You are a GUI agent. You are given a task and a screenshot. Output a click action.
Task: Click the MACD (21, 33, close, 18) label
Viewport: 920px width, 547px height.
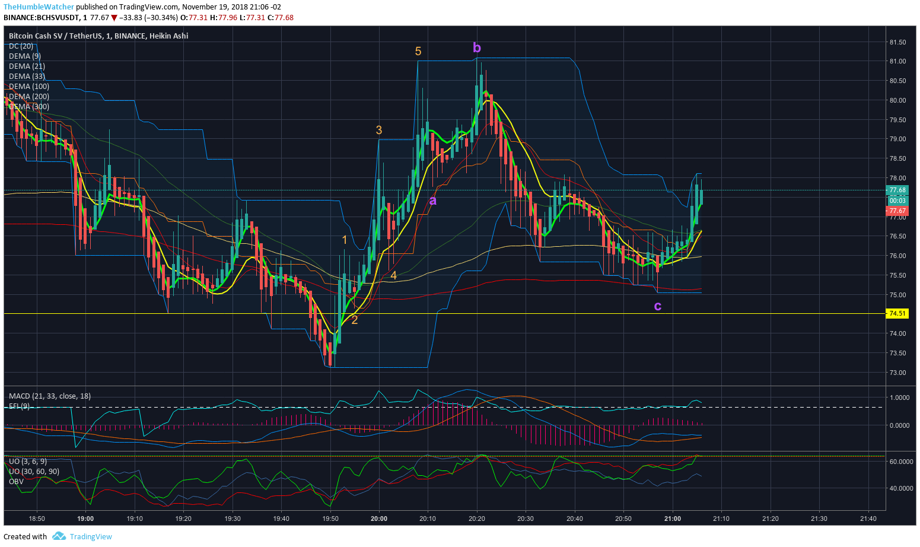coord(50,396)
